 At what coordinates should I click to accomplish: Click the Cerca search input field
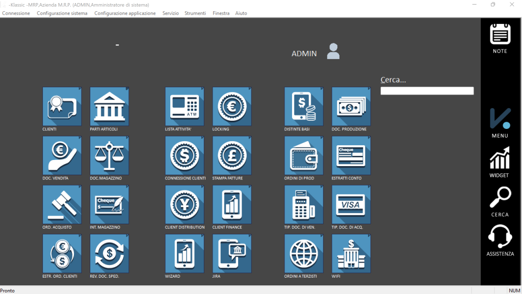point(427,91)
